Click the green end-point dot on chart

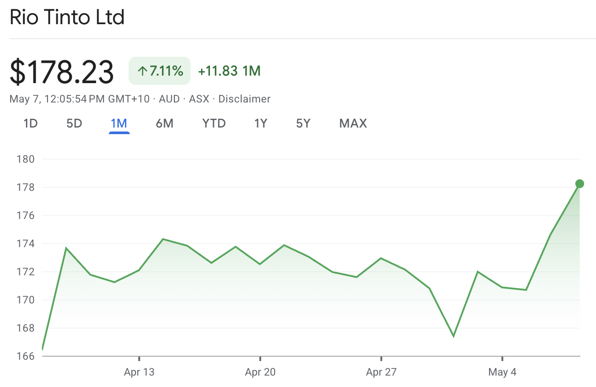[580, 184]
